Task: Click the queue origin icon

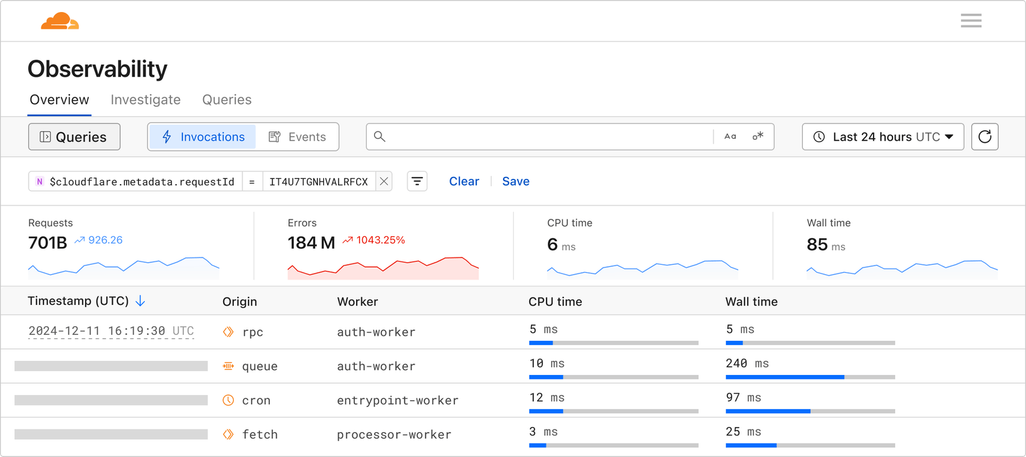Action: (229, 366)
